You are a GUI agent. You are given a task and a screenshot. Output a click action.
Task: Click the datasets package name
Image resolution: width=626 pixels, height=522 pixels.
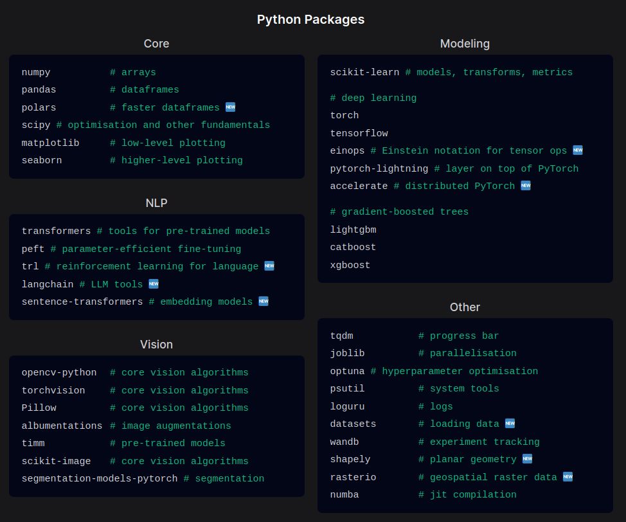tap(353, 424)
